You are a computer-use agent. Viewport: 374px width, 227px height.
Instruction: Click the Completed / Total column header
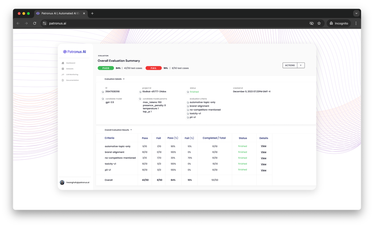(x=214, y=138)
